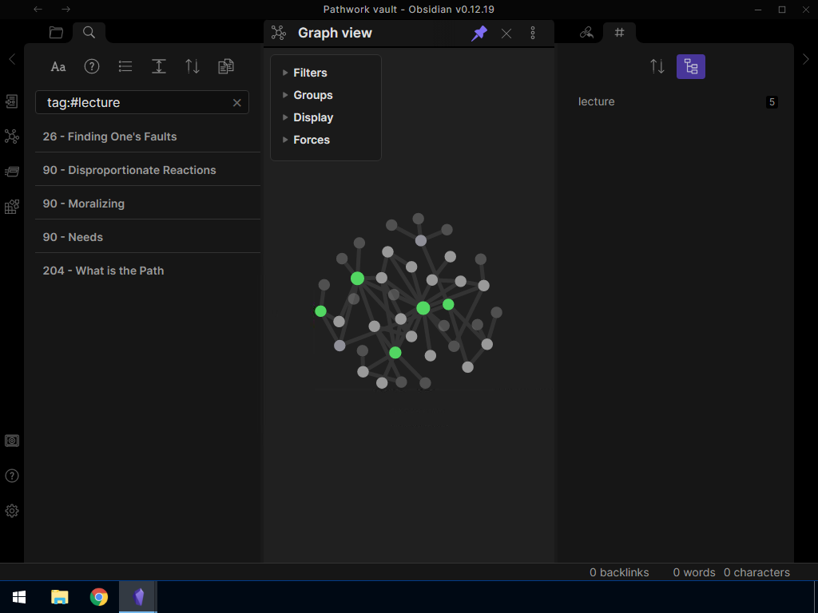Toggle collapse search results list icon
The width and height of the screenshot is (818, 613).
pos(125,67)
